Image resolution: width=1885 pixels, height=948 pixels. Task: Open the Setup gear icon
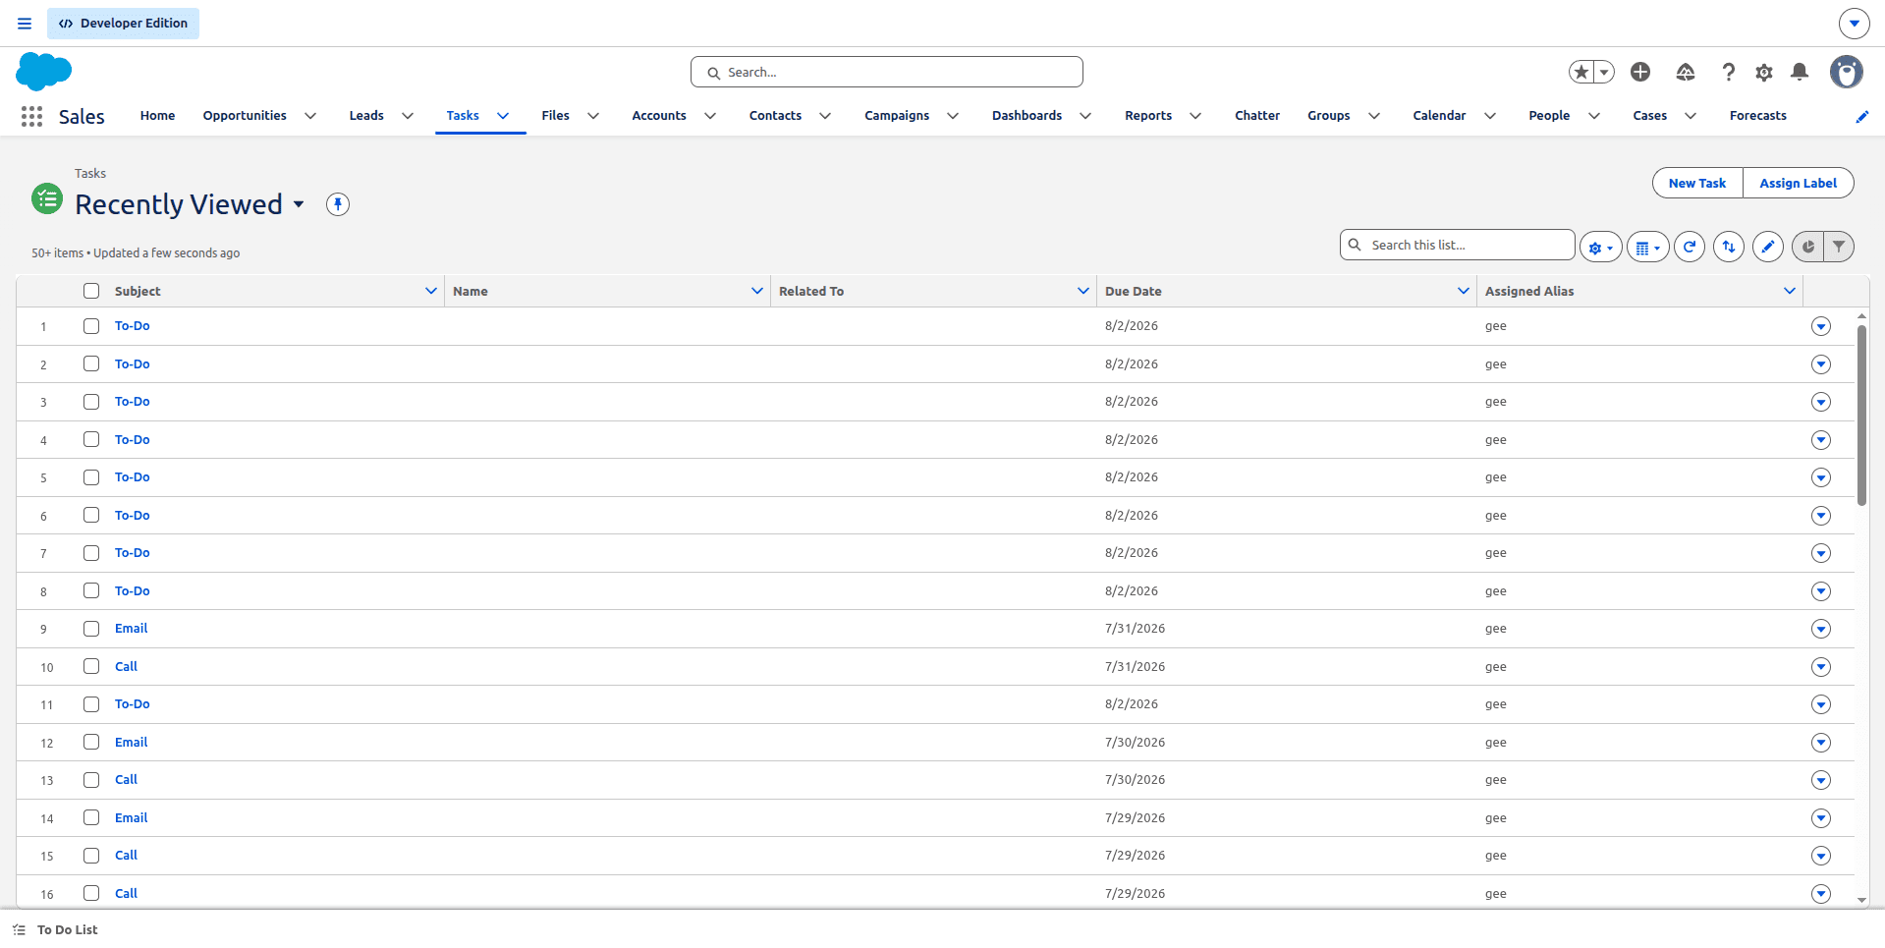pos(1764,72)
